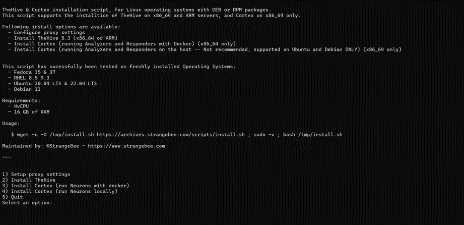Viewport: 464px width, 225px height.
Task: Click the archives.strangebee.com install.sh URL
Action: click(x=171, y=135)
